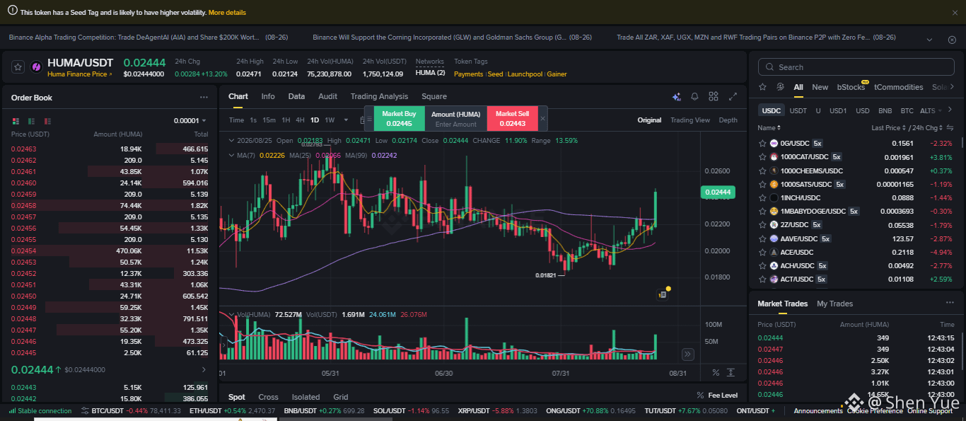
Task: Select the USDT quote filter
Action: click(x=798, y=111)
